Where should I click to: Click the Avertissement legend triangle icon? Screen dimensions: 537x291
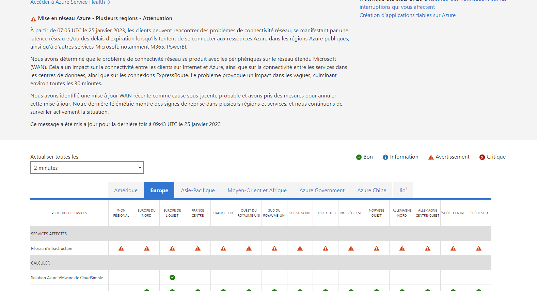[431, 157]
